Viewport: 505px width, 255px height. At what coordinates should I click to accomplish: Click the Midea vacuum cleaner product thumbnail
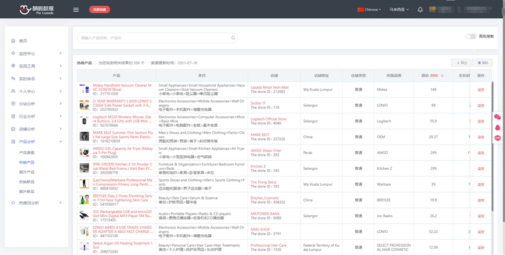pyautogui.click(x=84, y=90)
